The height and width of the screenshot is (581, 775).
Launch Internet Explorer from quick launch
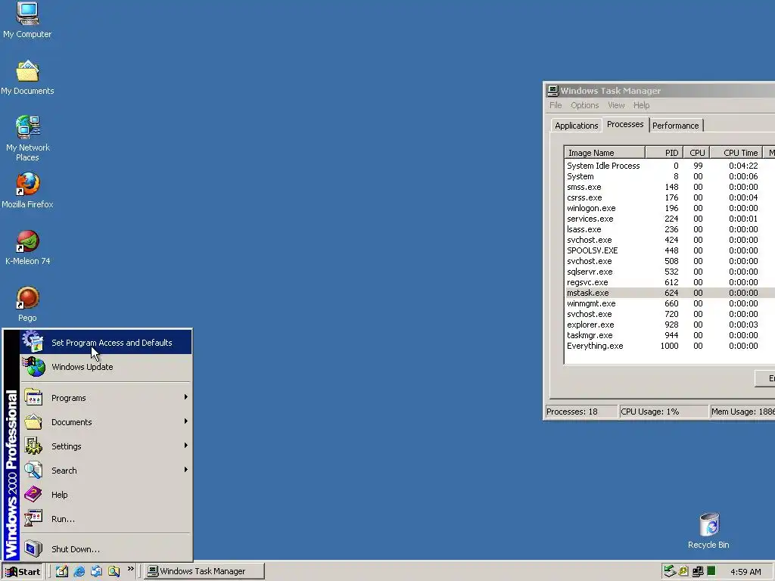pos(79,571)
